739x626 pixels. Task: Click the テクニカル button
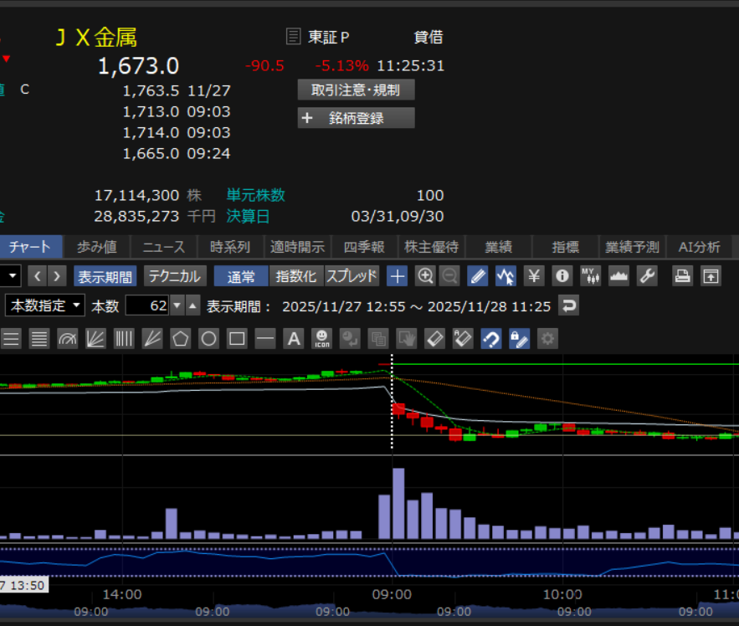pyautogui.click(x=175, y=276)
